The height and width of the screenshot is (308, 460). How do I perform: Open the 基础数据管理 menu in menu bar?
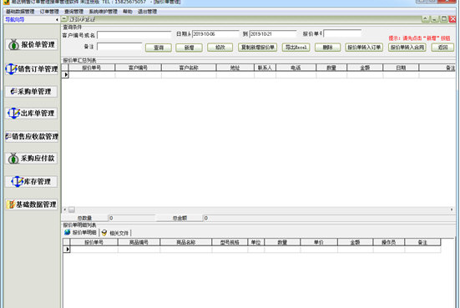tap(20, 12)
